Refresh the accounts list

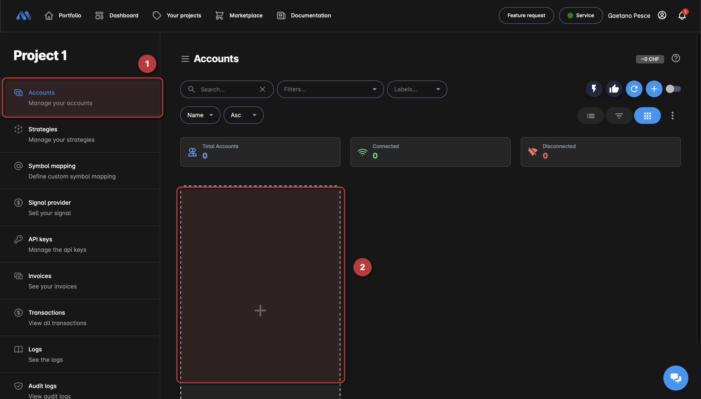click(634, 89)
